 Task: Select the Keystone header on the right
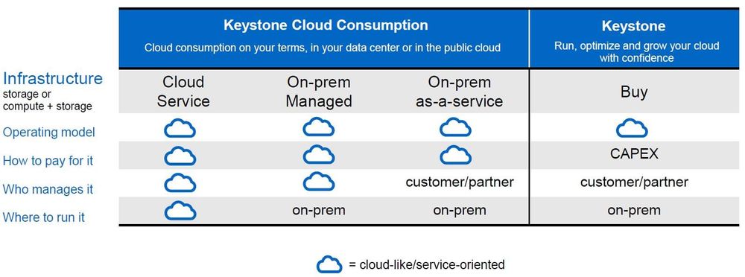coord(634,25)
